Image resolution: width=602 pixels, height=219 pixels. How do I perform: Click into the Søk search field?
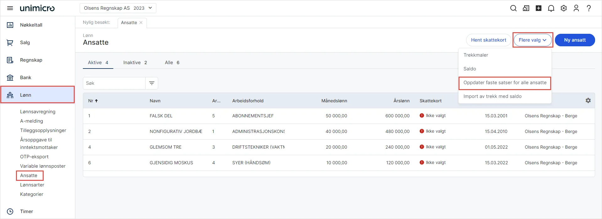[x=114, y=83]
